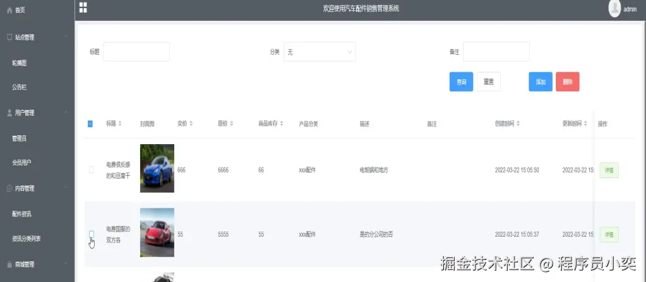Click the 2022-03-22 15:05:37 creation time
The width and height of the screenshot is (646, 282).
pos(517,234)
